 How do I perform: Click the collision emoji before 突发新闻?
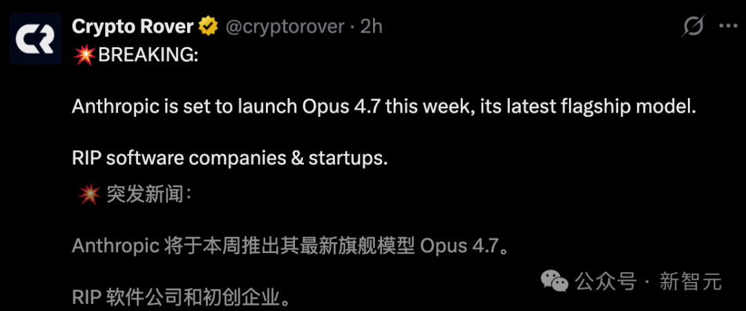(89, 195)
